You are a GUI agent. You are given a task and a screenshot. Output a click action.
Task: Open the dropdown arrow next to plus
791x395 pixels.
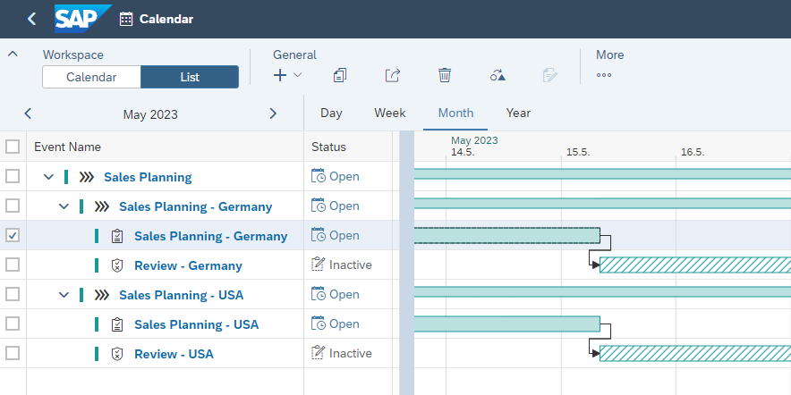pyautogui.click(x=298, y=76)
